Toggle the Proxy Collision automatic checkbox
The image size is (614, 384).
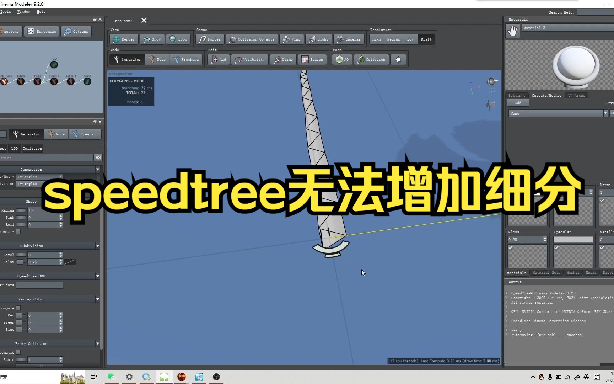pyautogui.click(x=18, y=352)
